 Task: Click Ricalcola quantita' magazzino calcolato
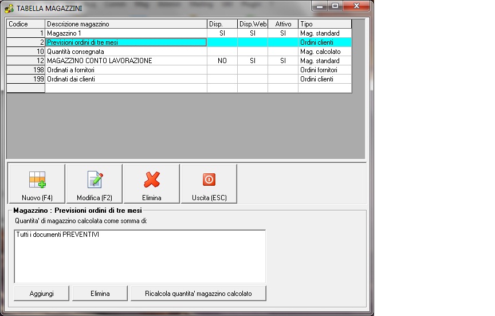click(x=198, y=294)
